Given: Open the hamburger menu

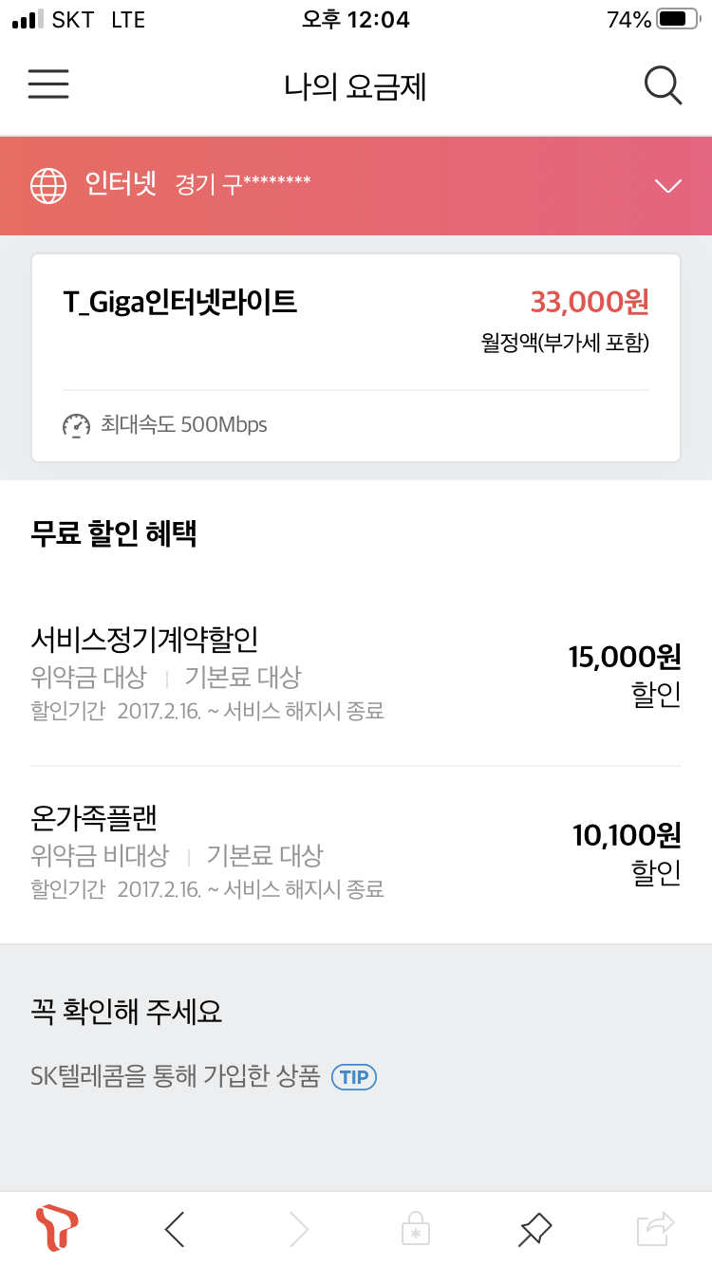Looking at the screenshot, I should tap(48, 85).
